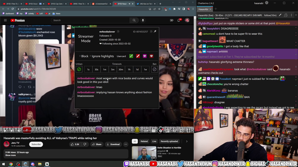Open Chatterino viewer list icon

[285, 15]
